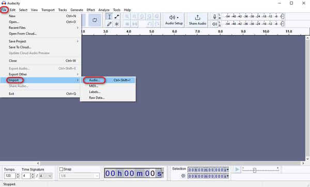Open the Tools menu

[x=117, y=10]
